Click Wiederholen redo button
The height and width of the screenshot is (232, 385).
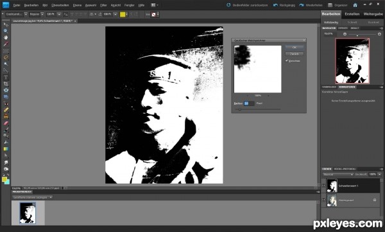(x=311, y=5)
